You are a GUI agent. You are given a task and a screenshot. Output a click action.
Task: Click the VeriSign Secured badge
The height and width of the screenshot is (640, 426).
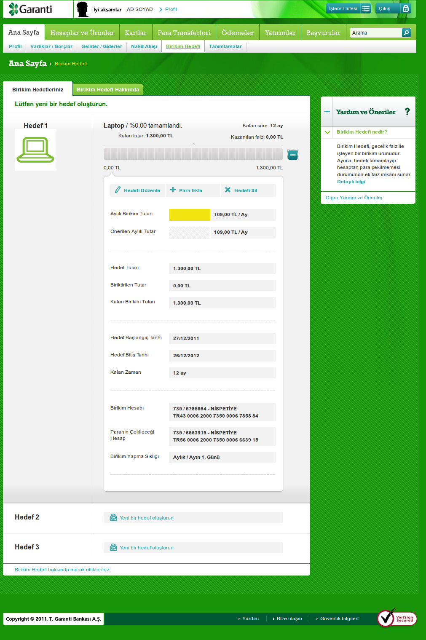tap(397, 618)
